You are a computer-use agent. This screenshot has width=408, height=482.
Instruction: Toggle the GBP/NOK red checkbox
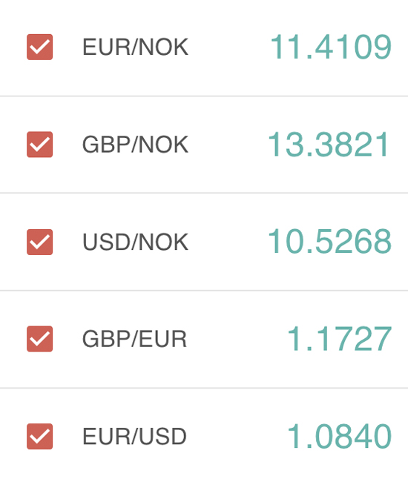[x=39, y=145]
